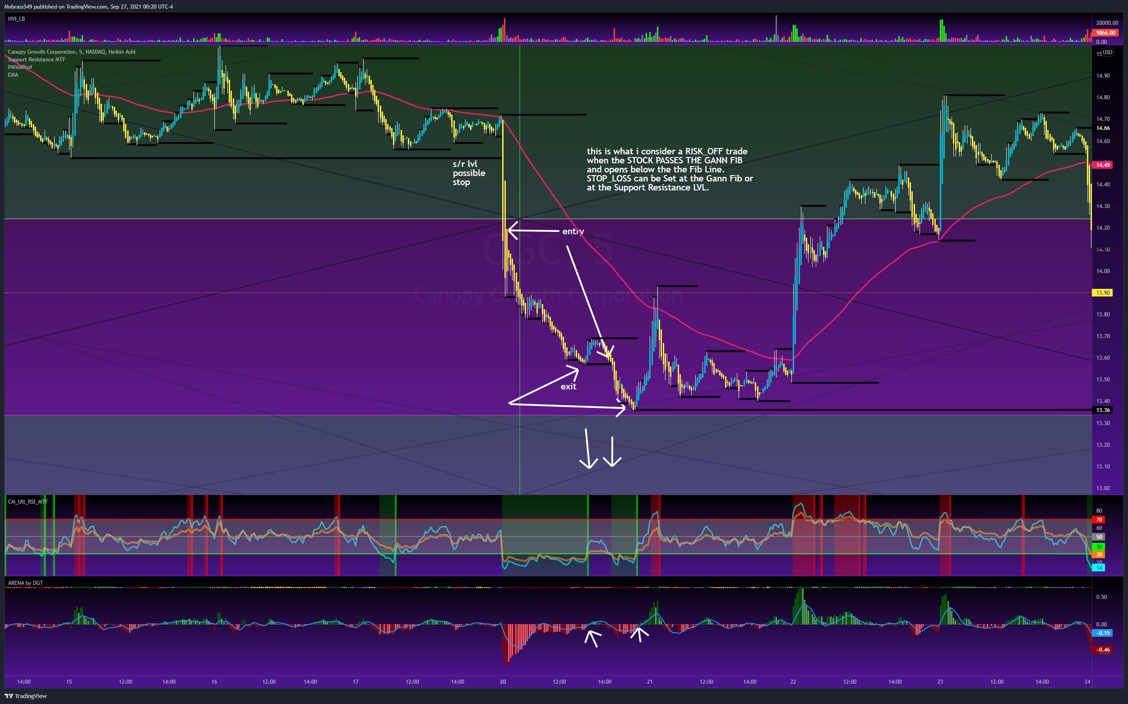Click the date 23 on time axis
The height and width of the screenshot is (704, 1128).
click(x=940, y=681)
